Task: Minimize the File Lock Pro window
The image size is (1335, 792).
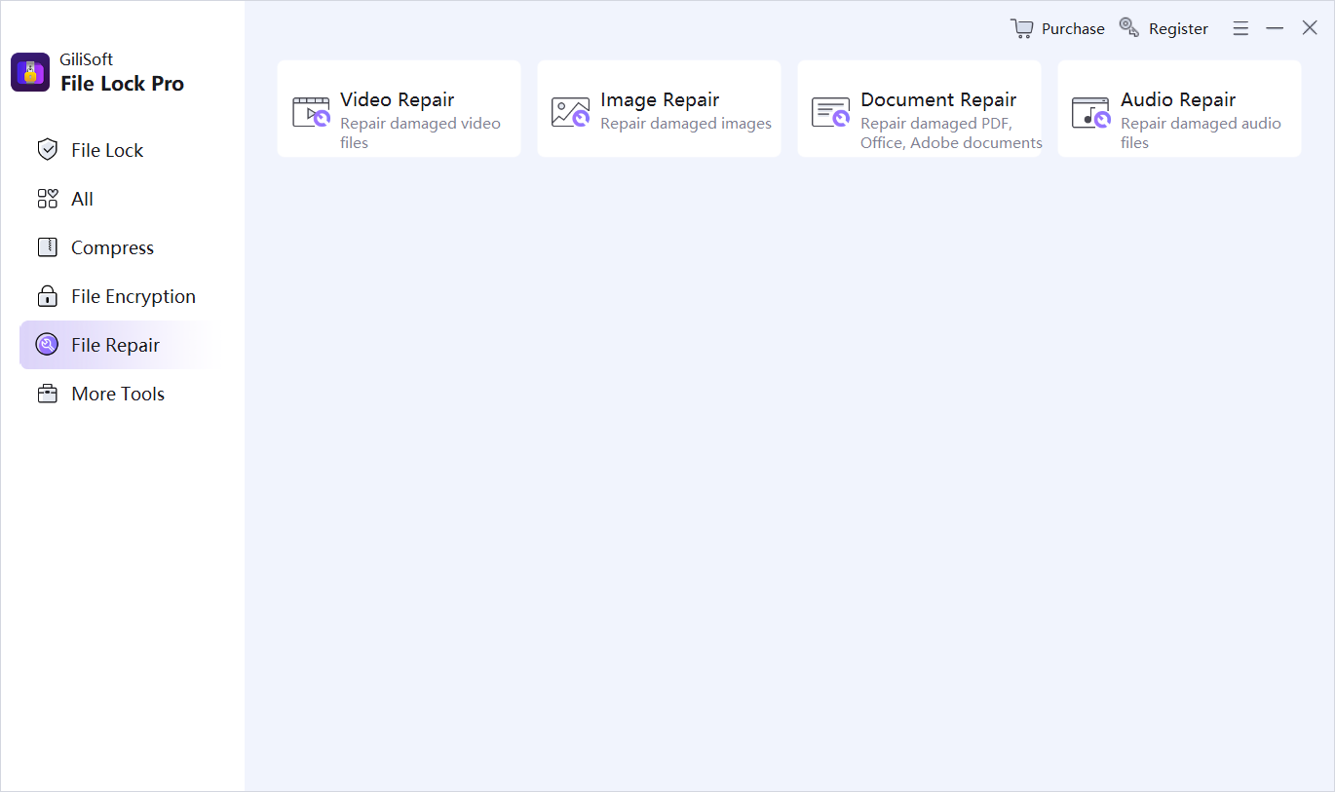Action: point(1275,29)
